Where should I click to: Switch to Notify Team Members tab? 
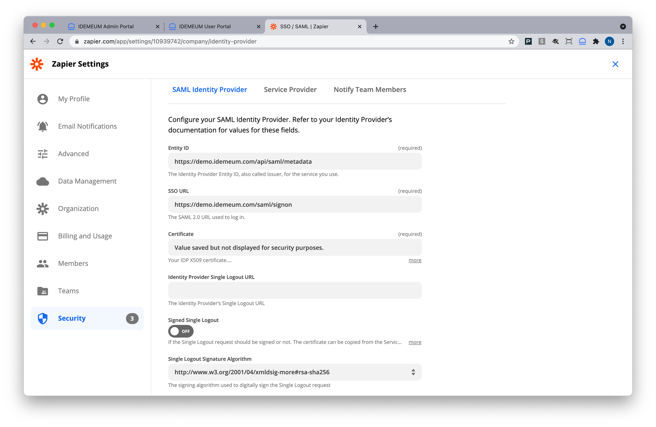point(370,90)
